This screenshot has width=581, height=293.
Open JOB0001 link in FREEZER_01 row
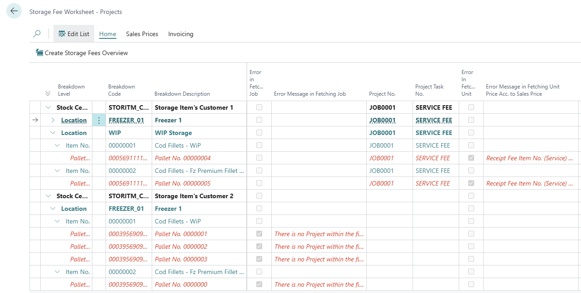tap(381, 120)
